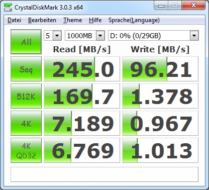The image size is (209, 190).
Task: Open the Theme menu
Action: coord(73,20)
